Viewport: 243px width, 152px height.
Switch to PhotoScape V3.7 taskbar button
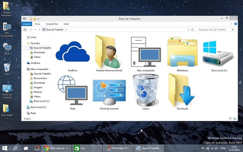point(118,148)
